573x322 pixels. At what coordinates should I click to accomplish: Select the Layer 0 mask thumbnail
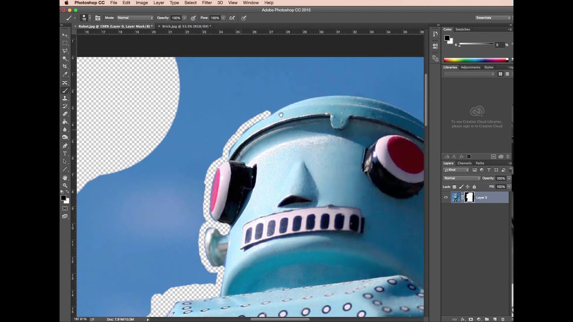(x=469, y=197)
